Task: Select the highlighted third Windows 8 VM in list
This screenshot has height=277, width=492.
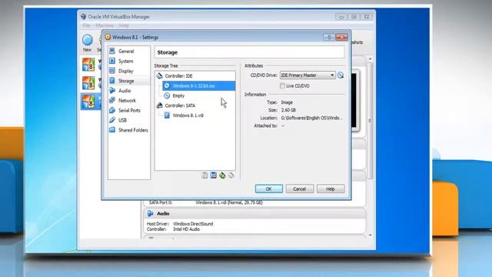Action: 91,102
